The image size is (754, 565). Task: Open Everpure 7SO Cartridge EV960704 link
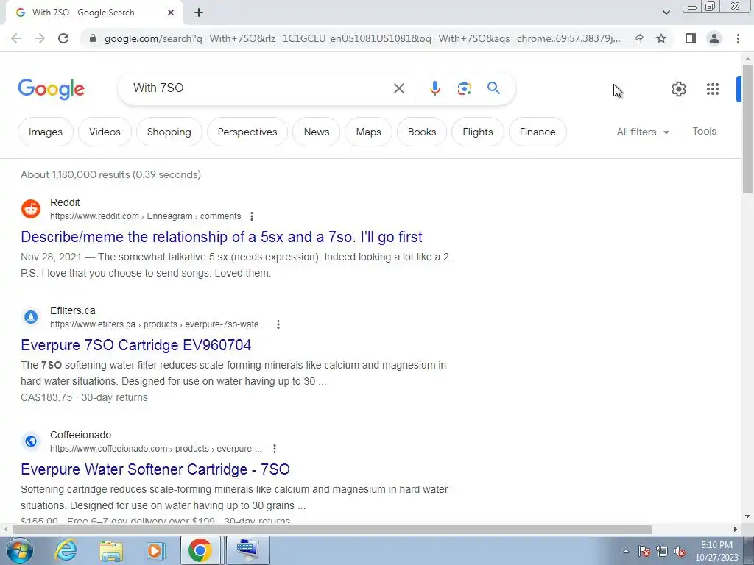(136, 345)
